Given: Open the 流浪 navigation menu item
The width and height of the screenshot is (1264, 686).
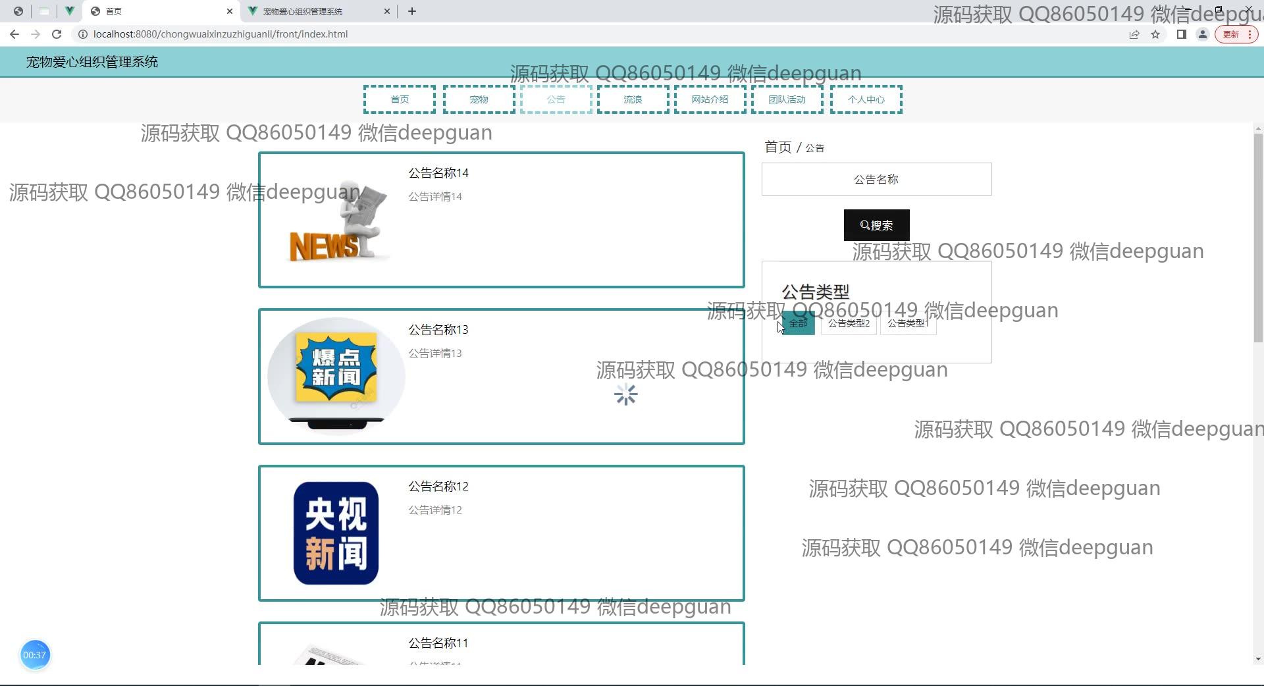Looking at the screenshot, I should coord(633,99).
